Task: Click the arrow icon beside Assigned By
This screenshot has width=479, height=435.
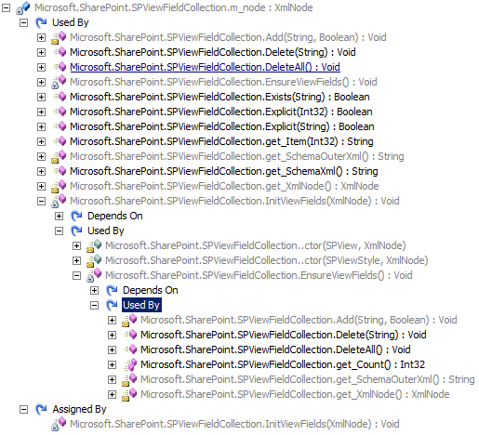Action: tap(41, 409)
